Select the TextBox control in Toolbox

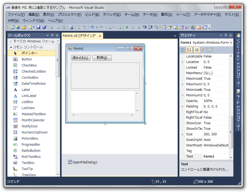(31, 163)
